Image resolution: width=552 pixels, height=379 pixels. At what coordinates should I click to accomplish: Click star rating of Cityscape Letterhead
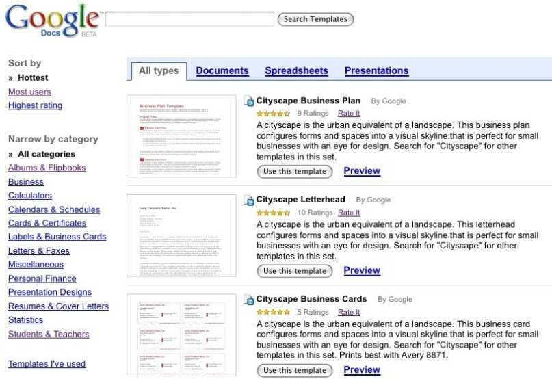[273, 213]
